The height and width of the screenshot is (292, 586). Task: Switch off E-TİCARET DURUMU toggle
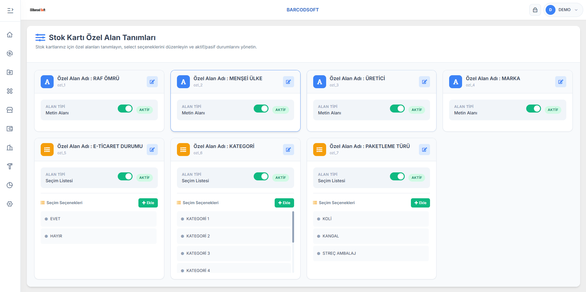(x=125, y=176)
